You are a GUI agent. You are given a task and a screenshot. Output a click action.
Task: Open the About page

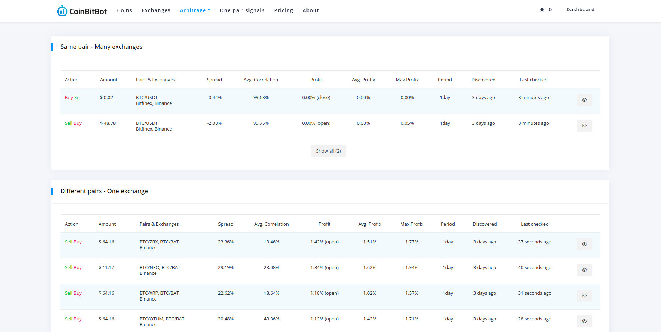311,10
